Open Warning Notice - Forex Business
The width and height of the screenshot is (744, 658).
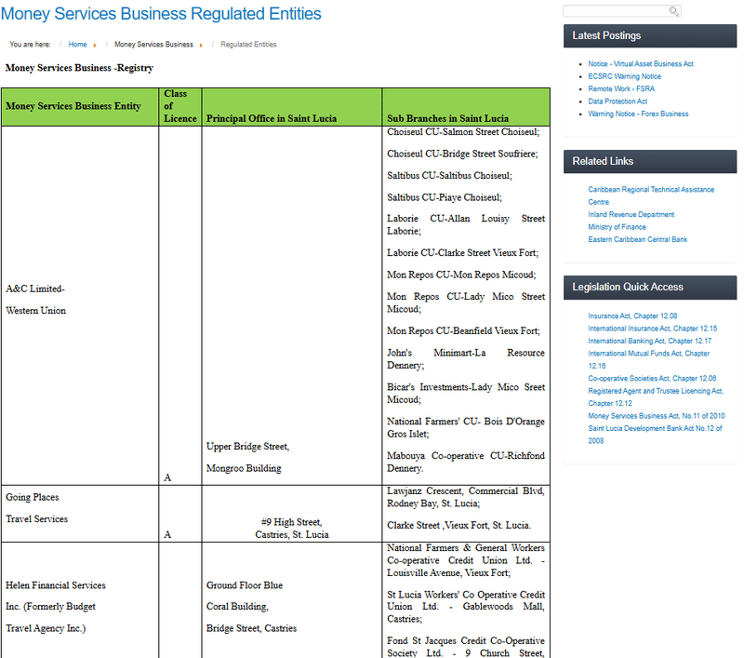click(638, 114)
